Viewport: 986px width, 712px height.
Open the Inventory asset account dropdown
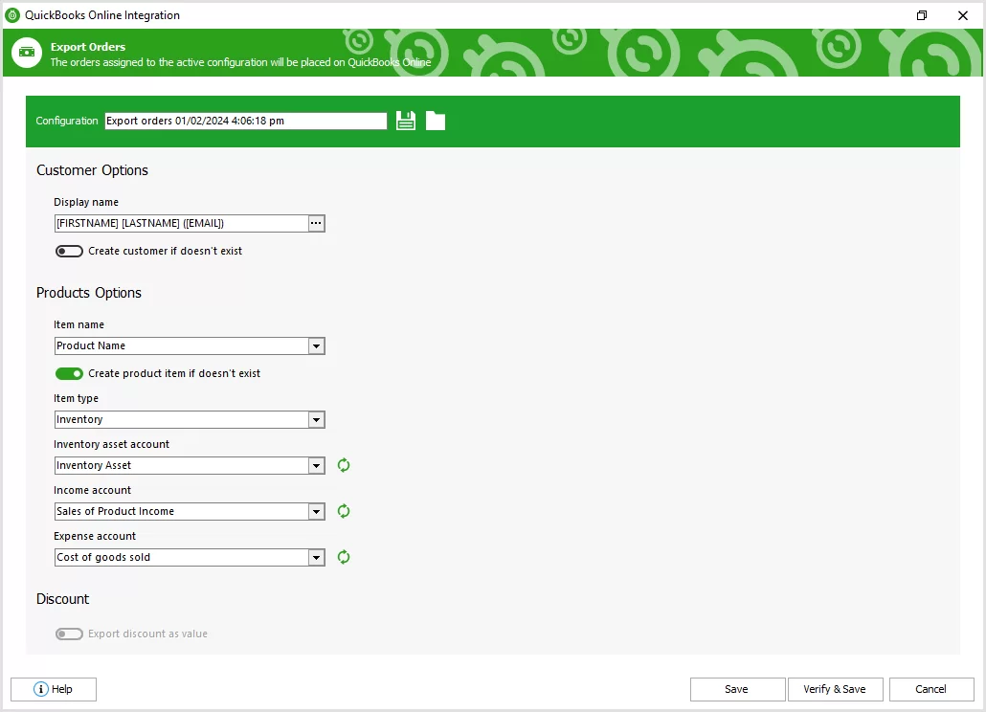[x=316, y=465]
